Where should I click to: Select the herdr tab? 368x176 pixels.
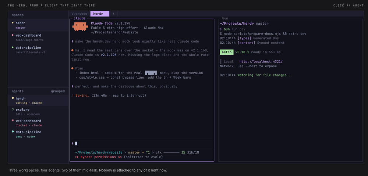(100, 14)
